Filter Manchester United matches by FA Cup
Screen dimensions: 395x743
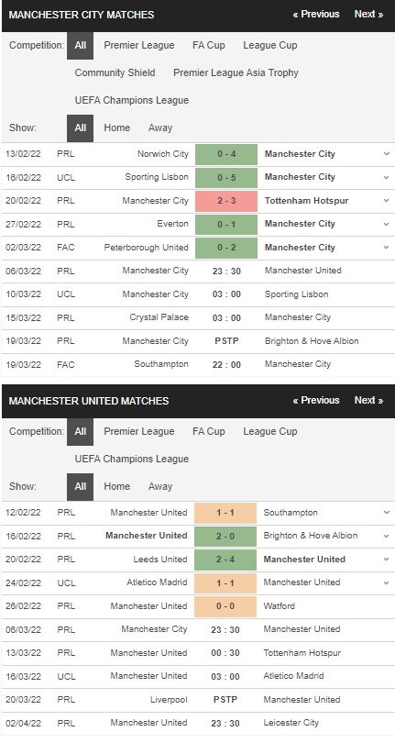pos(208,432)
